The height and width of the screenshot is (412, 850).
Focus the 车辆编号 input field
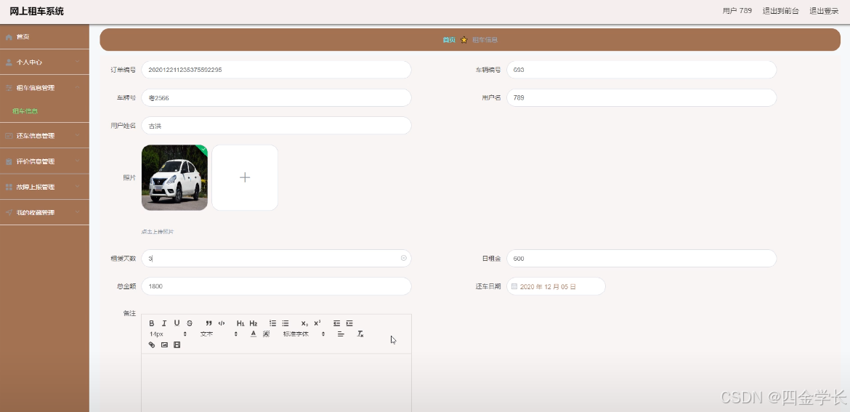641,69
